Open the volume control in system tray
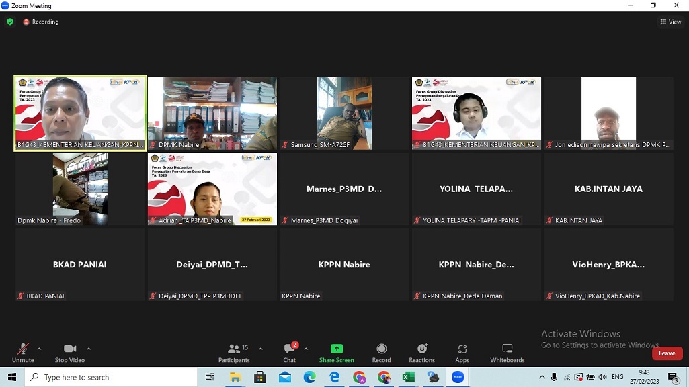The width and height of the screenshot is (689, 387). (x=602, y=377)
